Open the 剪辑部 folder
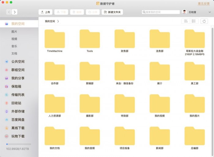The width and height of the screenshot is (214, 157). [90, 71]
